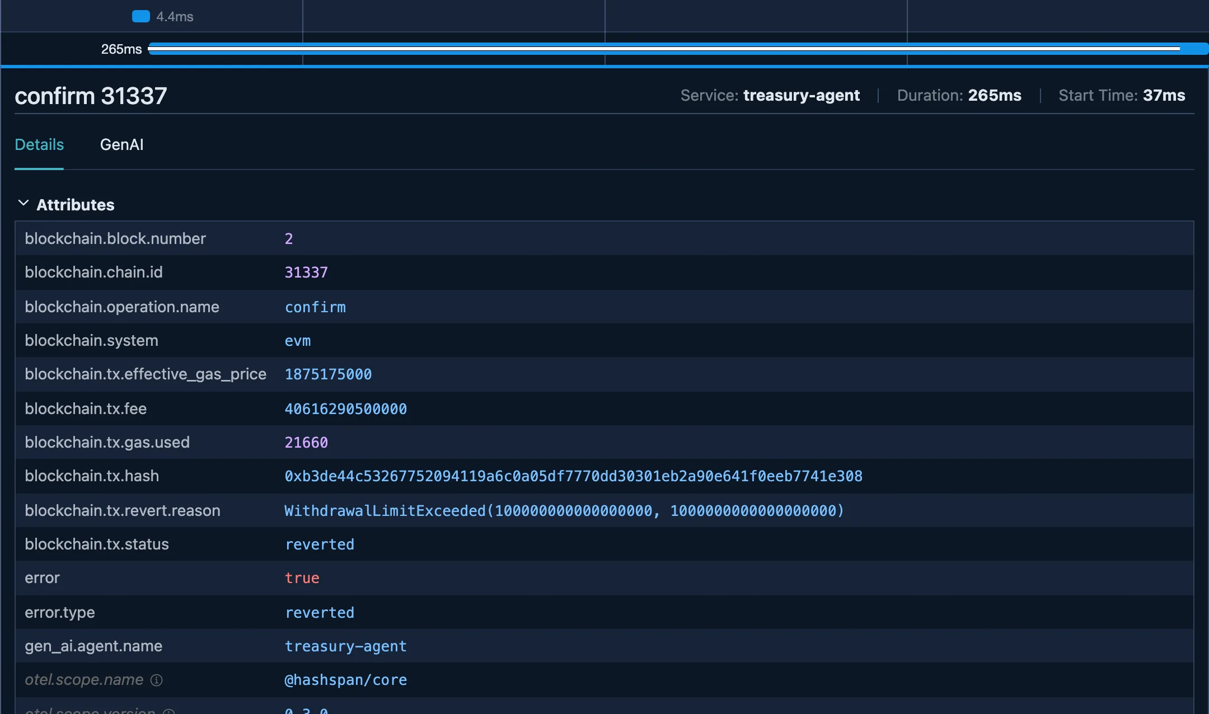Click the effective gas price value 1875175000

coord(328,374)
